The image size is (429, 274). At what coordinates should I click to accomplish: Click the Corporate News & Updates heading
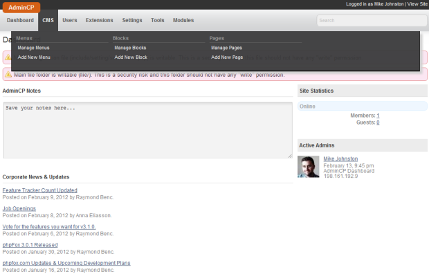[36, 177]
